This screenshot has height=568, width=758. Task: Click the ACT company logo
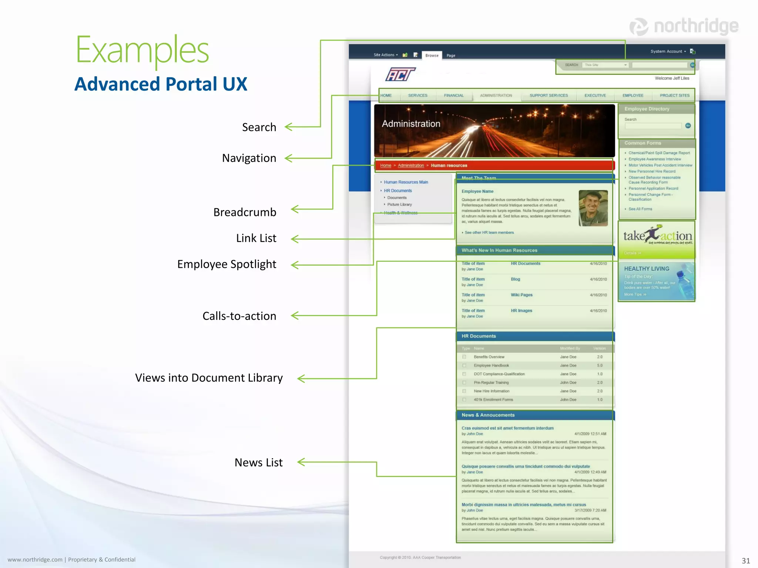click(400, 74)
